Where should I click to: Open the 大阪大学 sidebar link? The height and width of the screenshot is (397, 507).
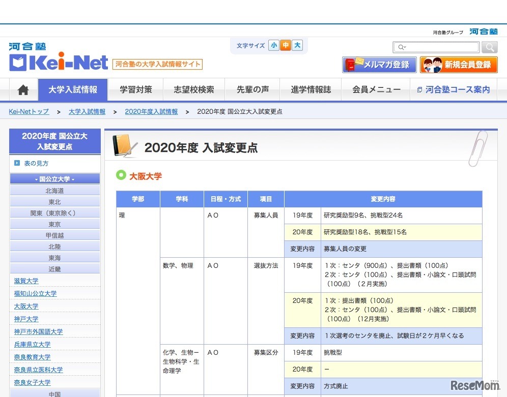(26, 306)
